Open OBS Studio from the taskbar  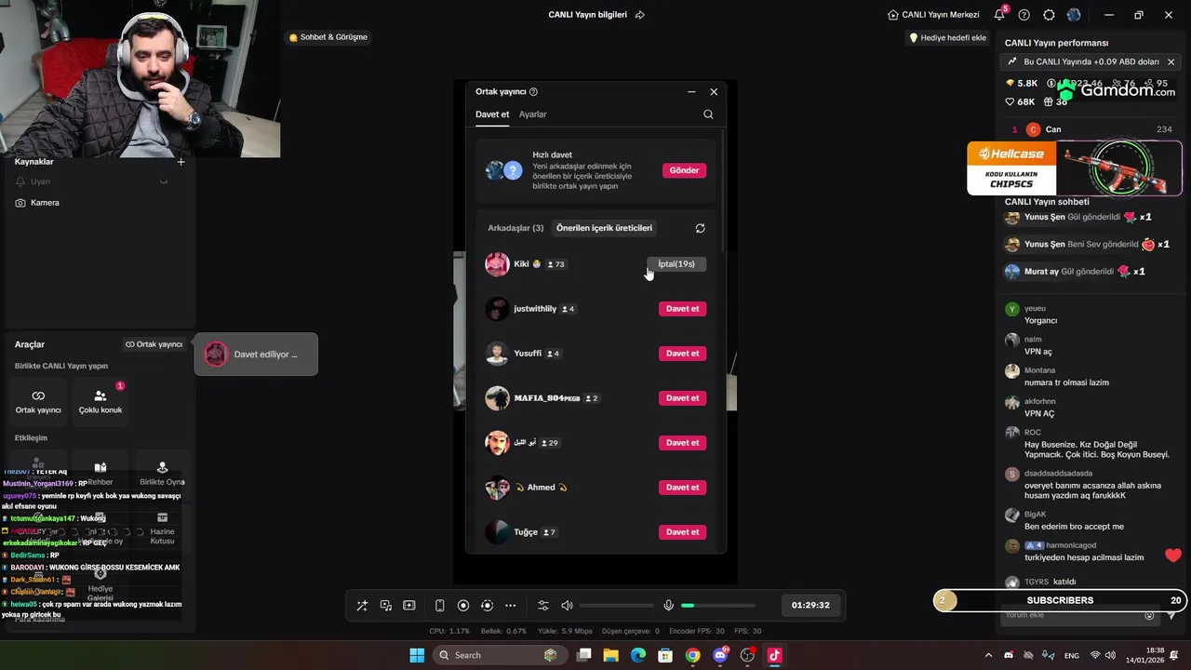[x=747, y=655]
